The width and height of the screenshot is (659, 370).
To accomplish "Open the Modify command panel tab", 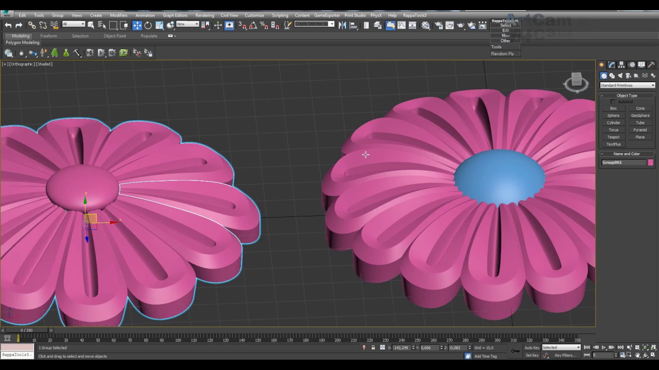I will coord(611,65).
